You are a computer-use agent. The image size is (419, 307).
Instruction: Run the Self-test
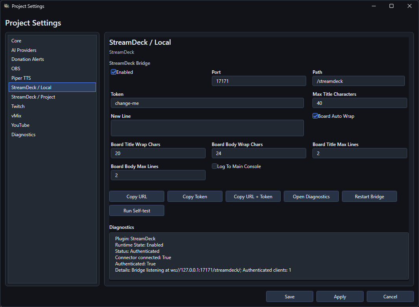tap(136, 211)
